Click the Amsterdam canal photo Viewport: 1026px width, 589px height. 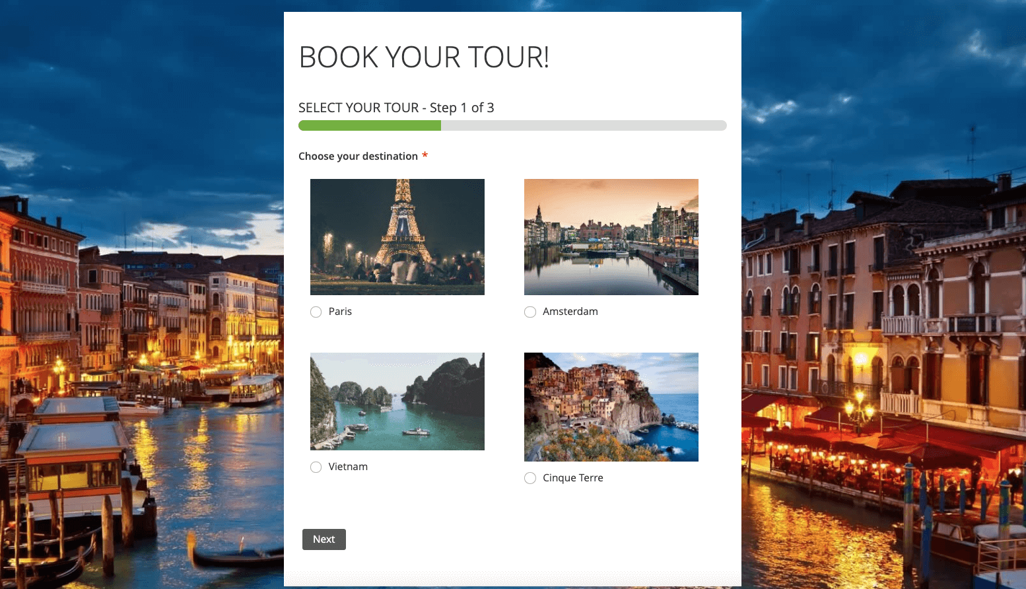[x=611, y=237]
